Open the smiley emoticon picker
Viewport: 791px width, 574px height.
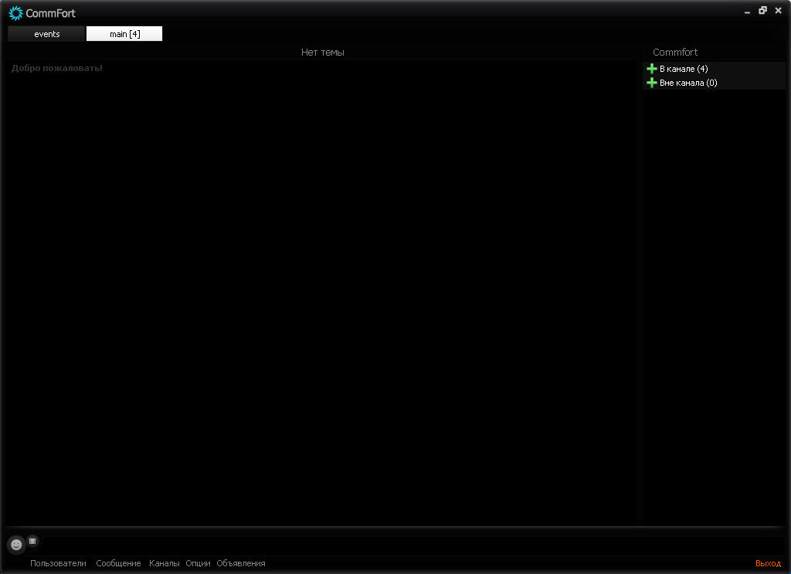16,544
